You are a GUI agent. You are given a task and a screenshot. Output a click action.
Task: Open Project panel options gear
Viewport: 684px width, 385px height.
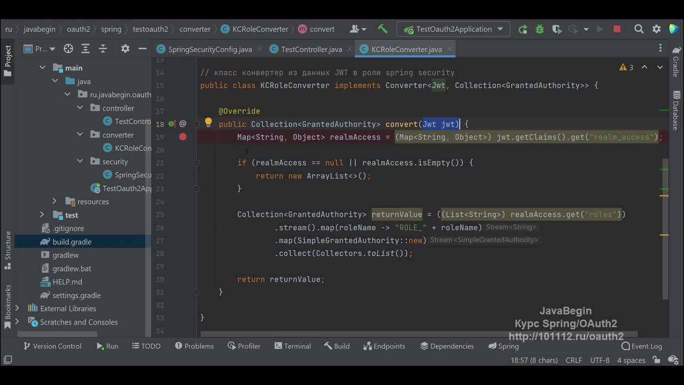(x=125, y=49)
